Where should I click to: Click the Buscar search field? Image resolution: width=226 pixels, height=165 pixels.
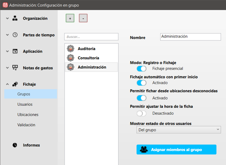(91, 37)
